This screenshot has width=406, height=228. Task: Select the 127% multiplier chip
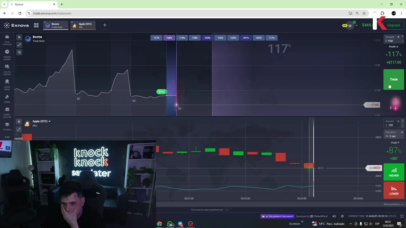[156, 38]
